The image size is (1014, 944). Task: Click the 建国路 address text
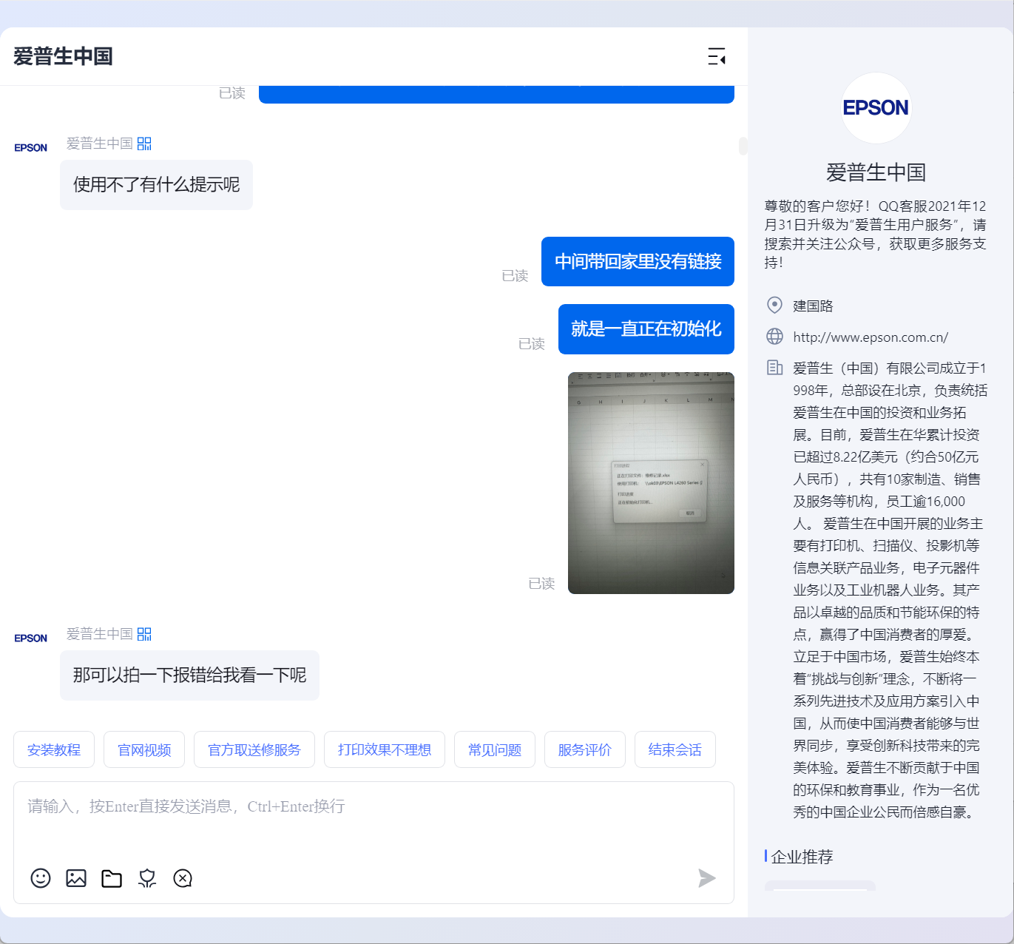point(814,306)
